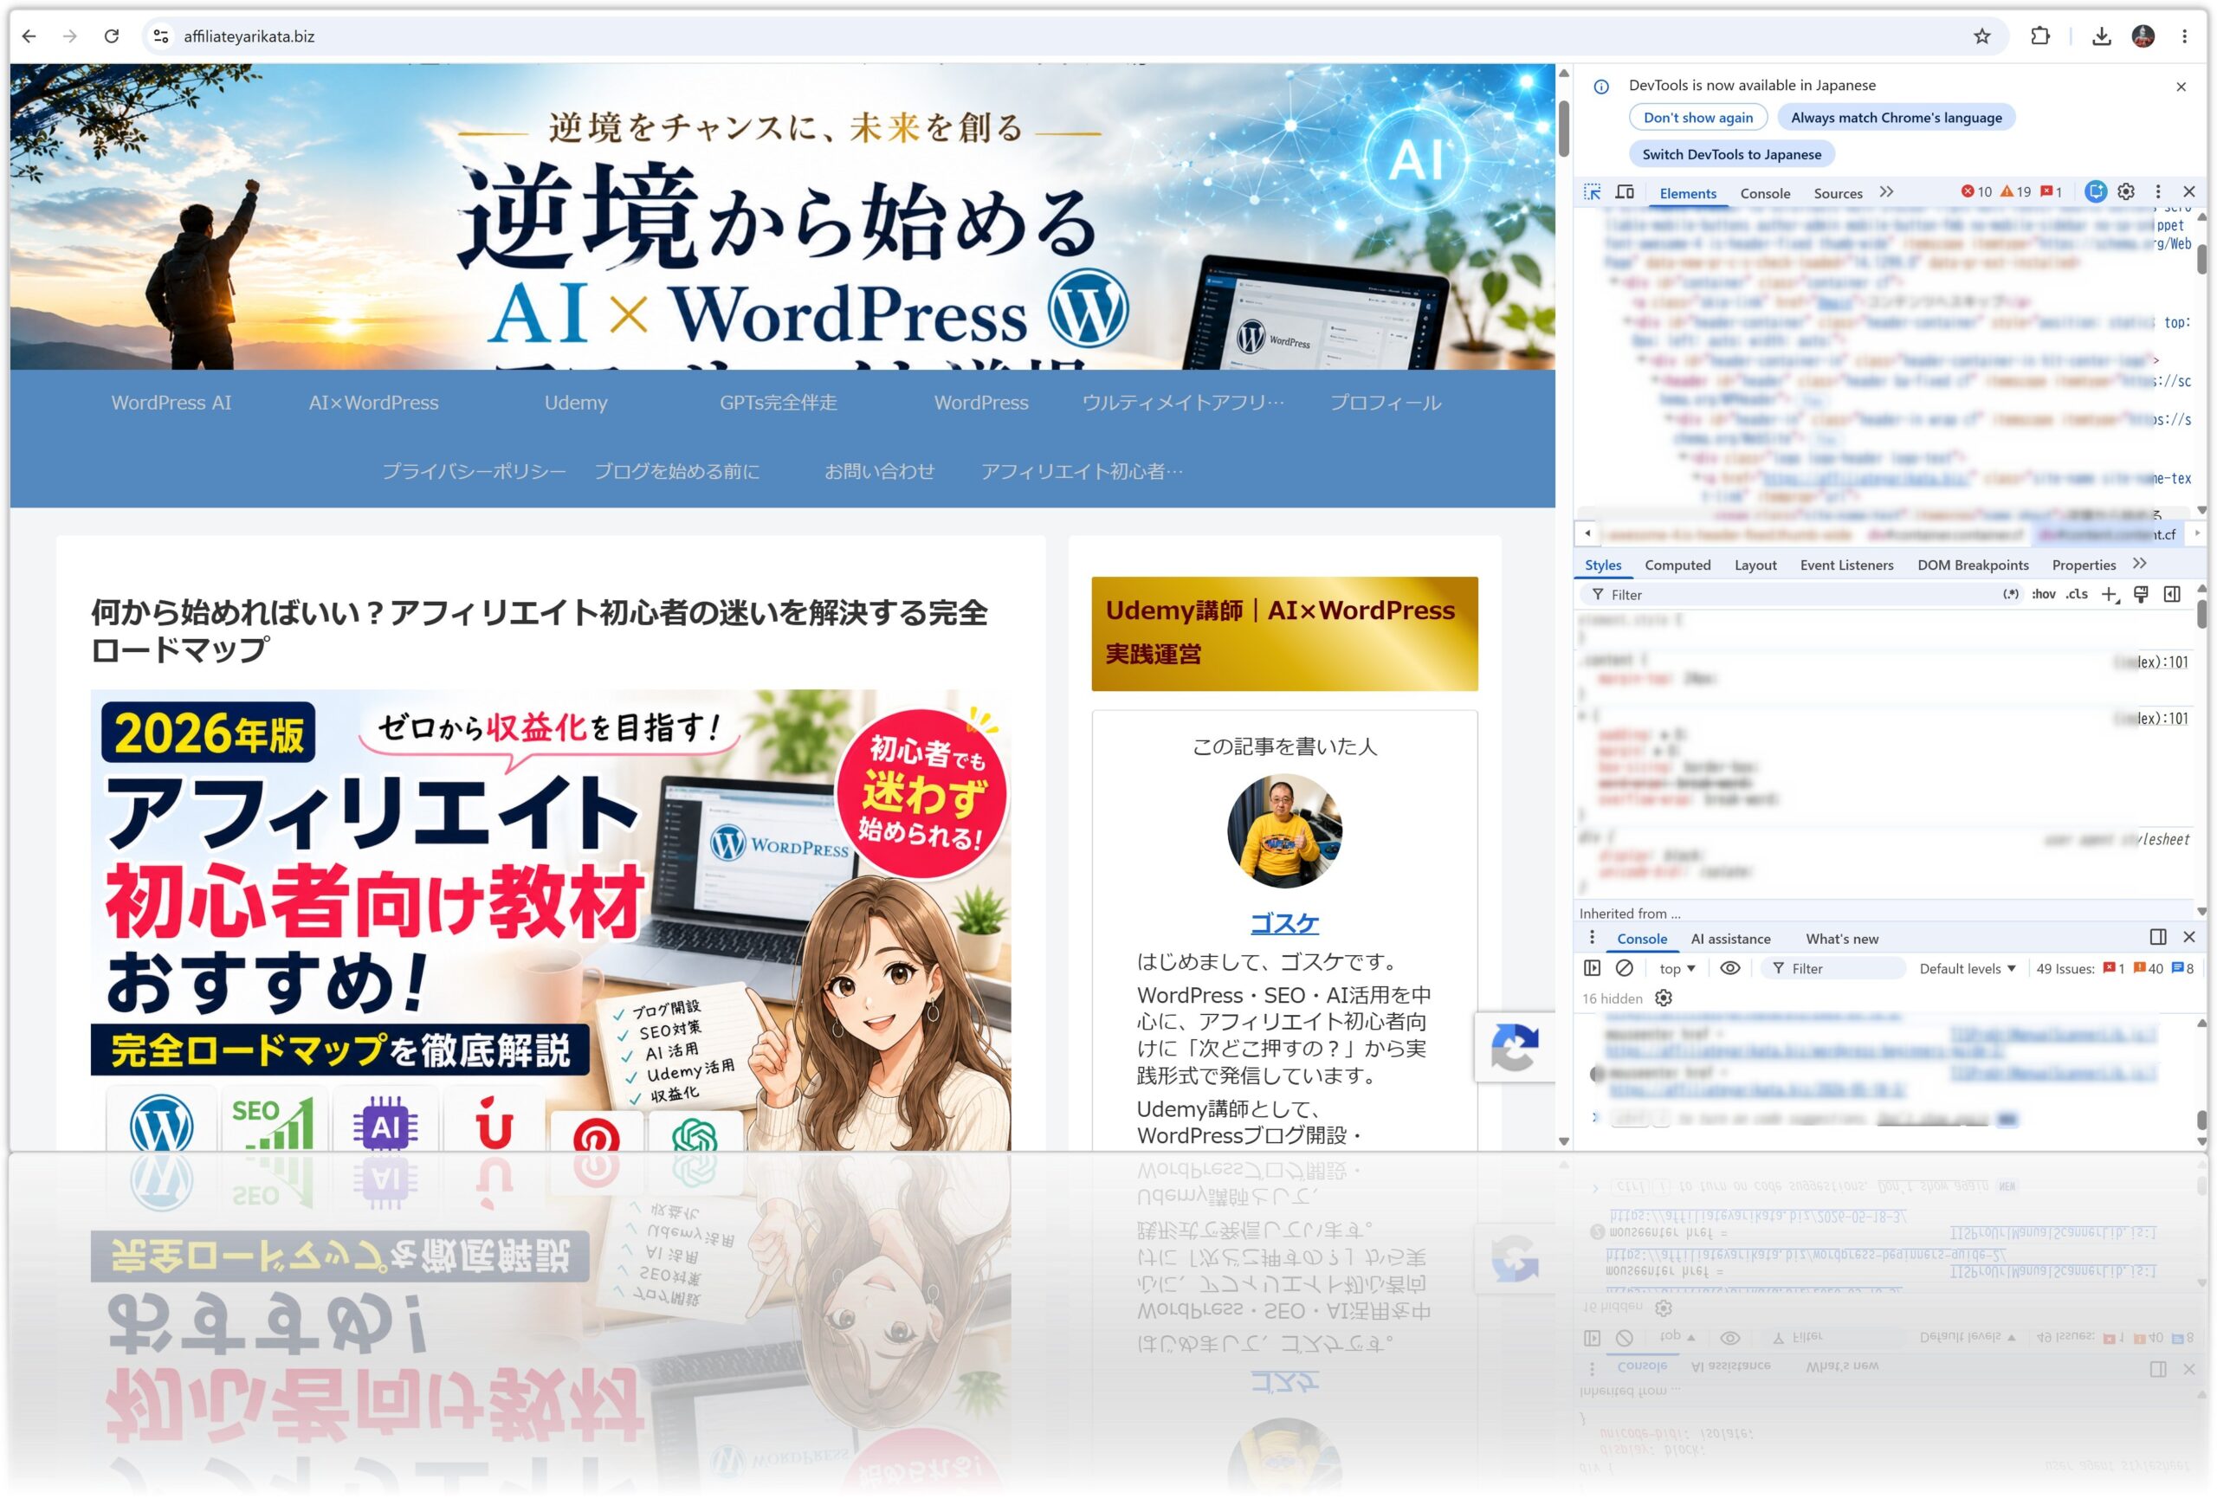Open the Event Listeners tab
This screenshot has width=2217, height=1505.
[1845, 565]
